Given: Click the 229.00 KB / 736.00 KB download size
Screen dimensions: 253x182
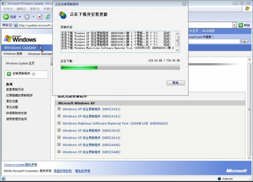Looking at the screenshot, I should click(x=164, y=61).
